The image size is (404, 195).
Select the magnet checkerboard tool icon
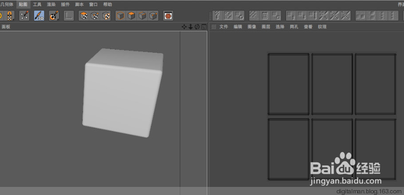(x=10, y=16)
